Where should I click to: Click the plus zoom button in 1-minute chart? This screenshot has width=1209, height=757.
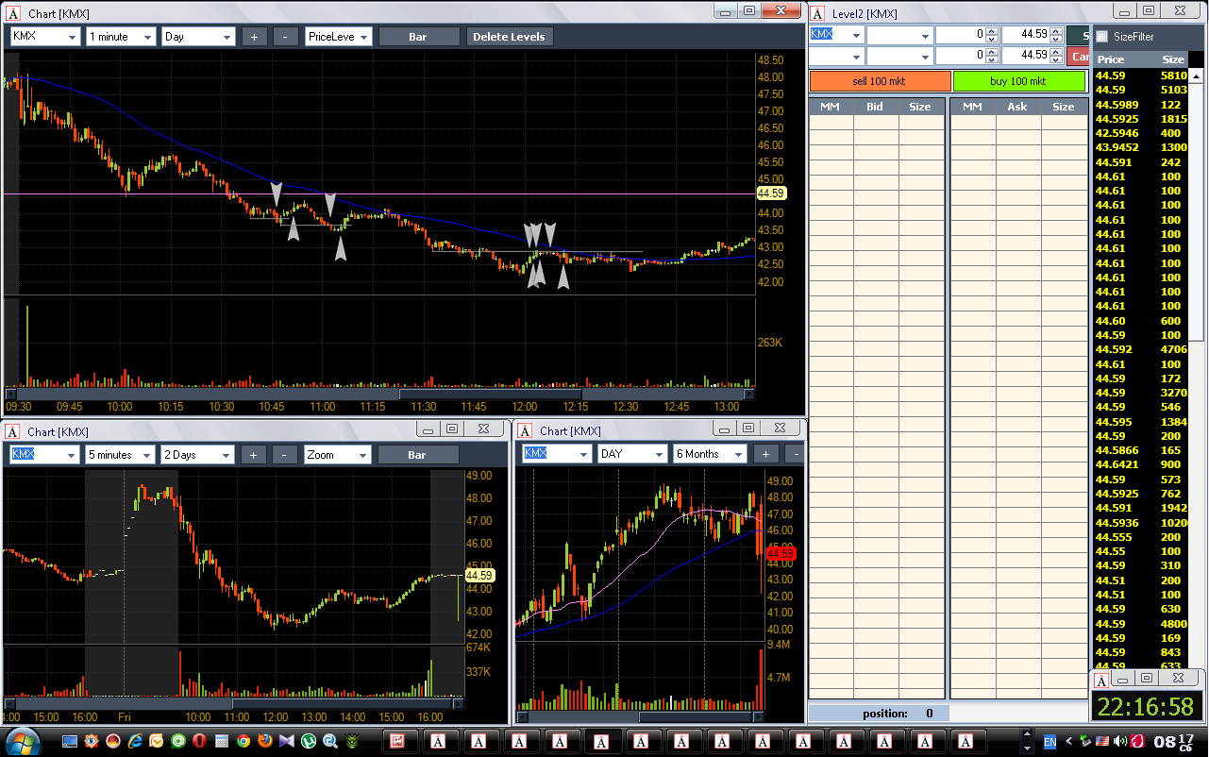click(x=255, y=37)
